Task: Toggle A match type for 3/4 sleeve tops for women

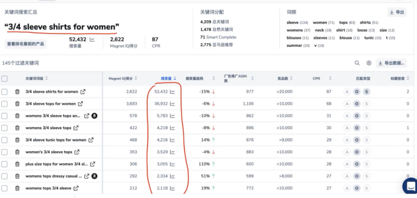Action: 347,104
